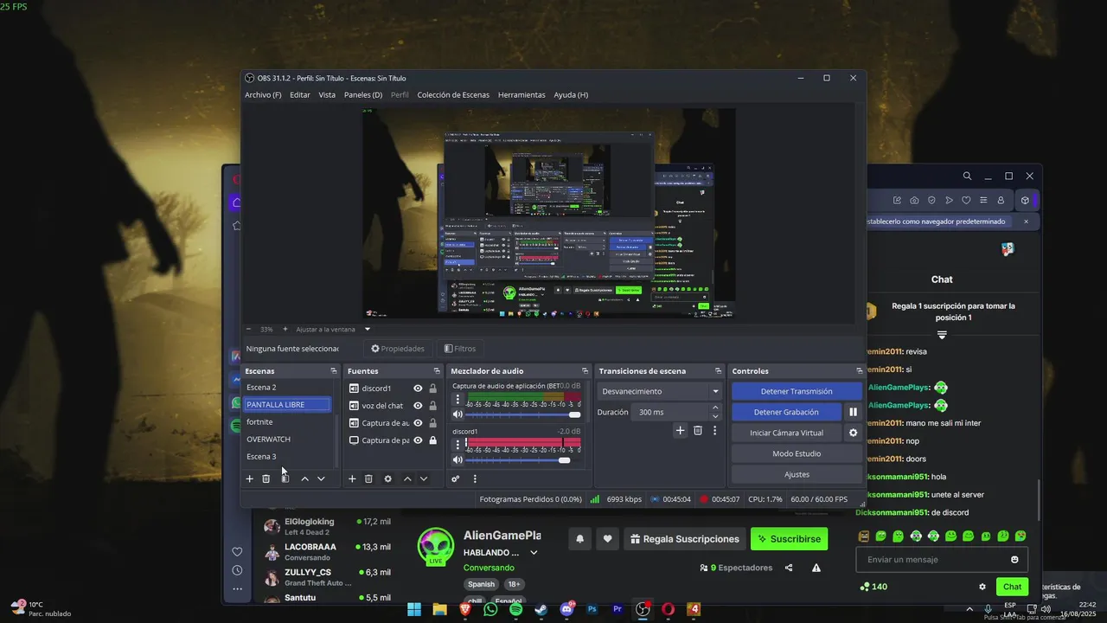Add a new source in Fuentes panel
Viewport: 1107px width, 623px height.
coord(352,478)
